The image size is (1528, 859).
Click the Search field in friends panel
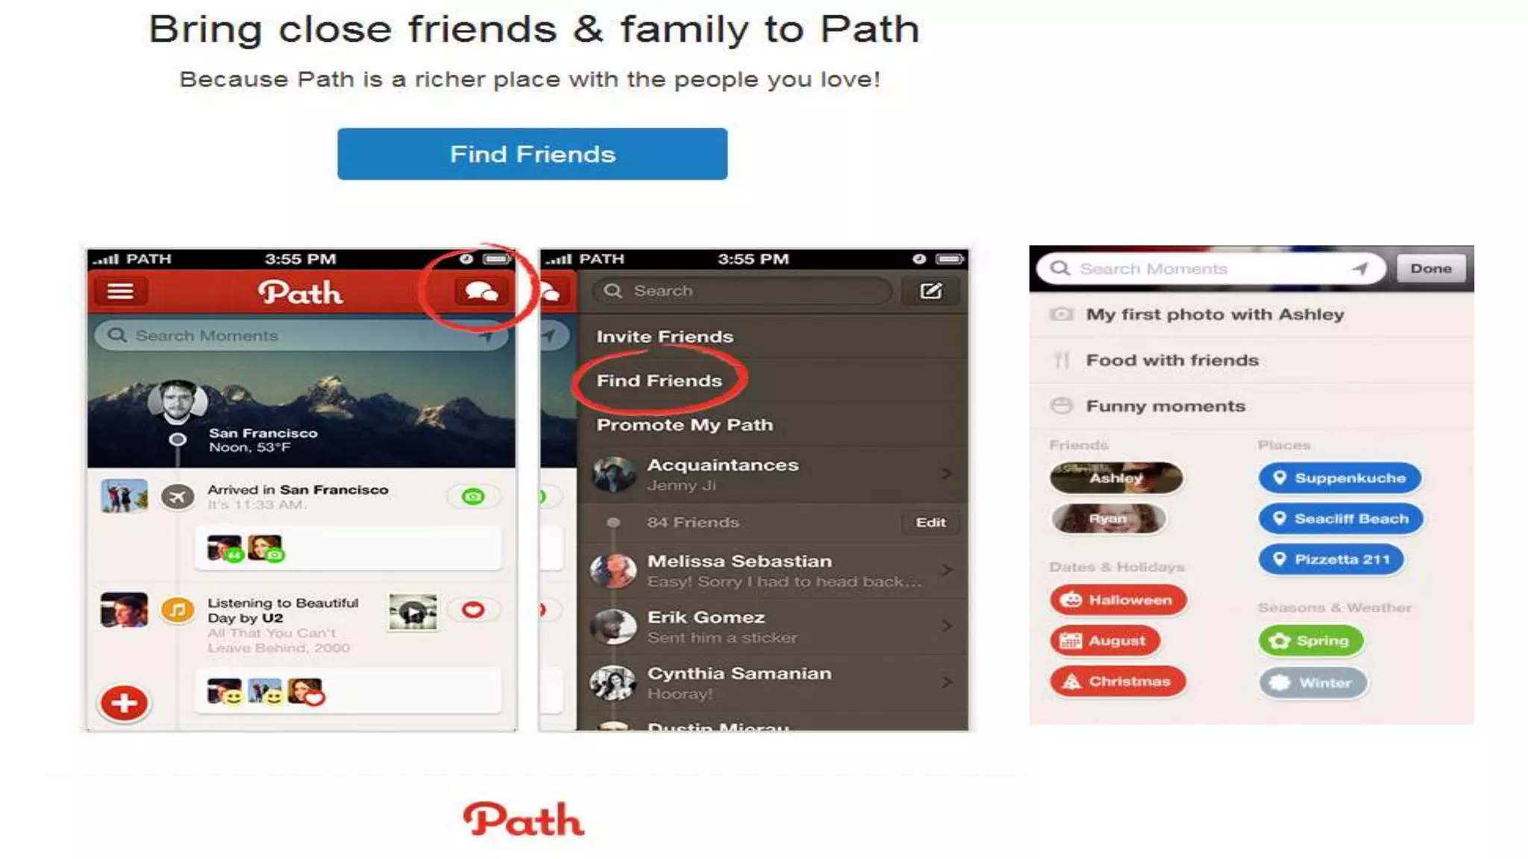(742, 291)
